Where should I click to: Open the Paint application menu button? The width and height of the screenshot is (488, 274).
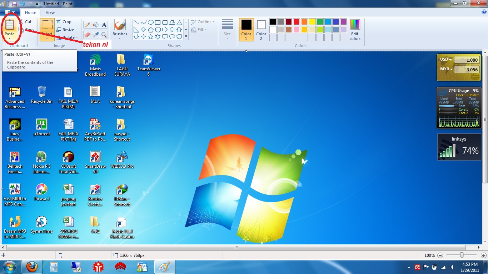click(x=10, y=12)
